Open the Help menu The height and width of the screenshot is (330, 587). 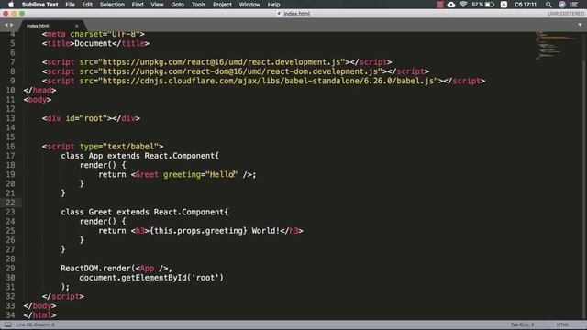point(273,5)
